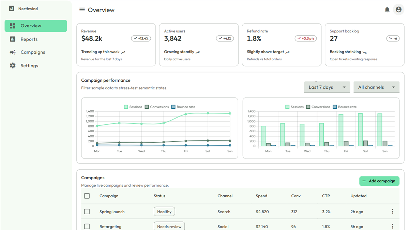This screenshot has height=230, width=409.
Task: Toggle the select-all campaigns checkbox
Action: pyautogui.click(x=87, y=196)
